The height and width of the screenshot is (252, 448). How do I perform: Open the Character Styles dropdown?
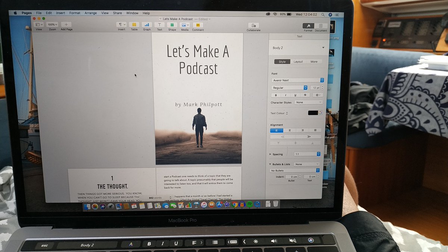click(x=308, y=102)
